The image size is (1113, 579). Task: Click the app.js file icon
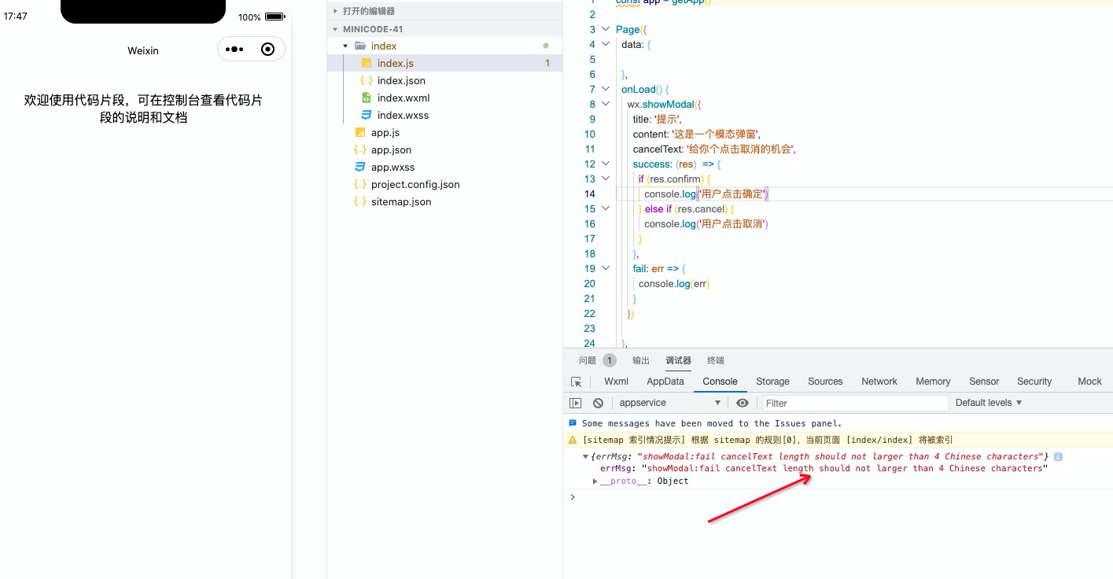click(x=360, y=133)
